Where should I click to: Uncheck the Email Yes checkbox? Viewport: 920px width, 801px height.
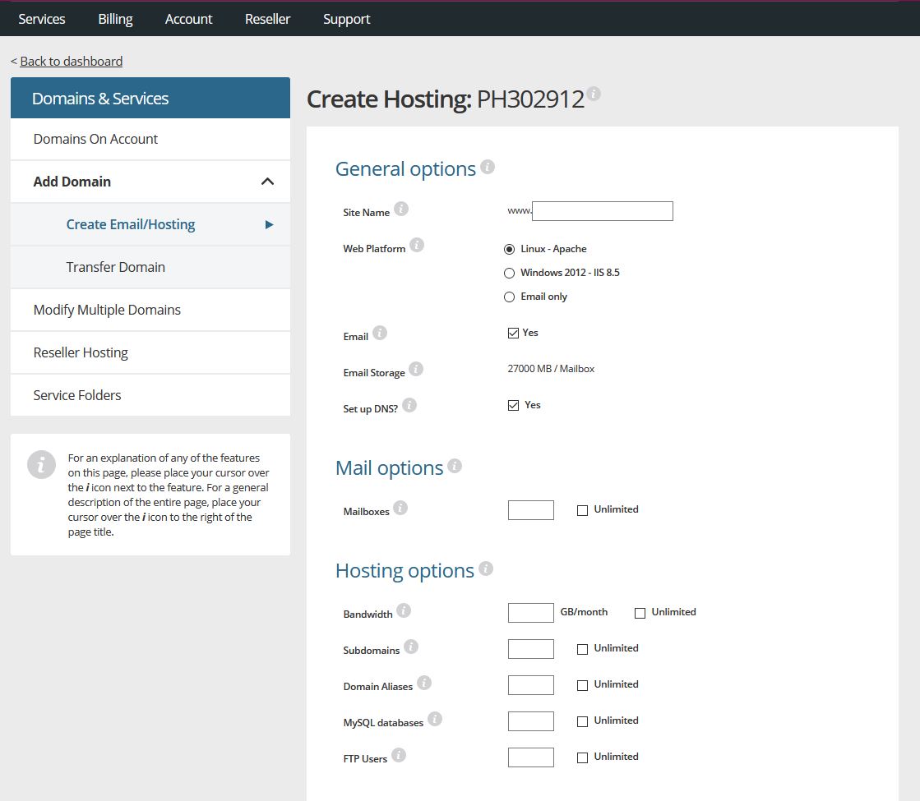[x=513, y=332]
